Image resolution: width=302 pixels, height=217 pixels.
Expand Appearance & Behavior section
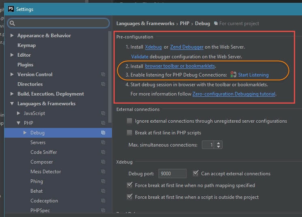point(12,35)
